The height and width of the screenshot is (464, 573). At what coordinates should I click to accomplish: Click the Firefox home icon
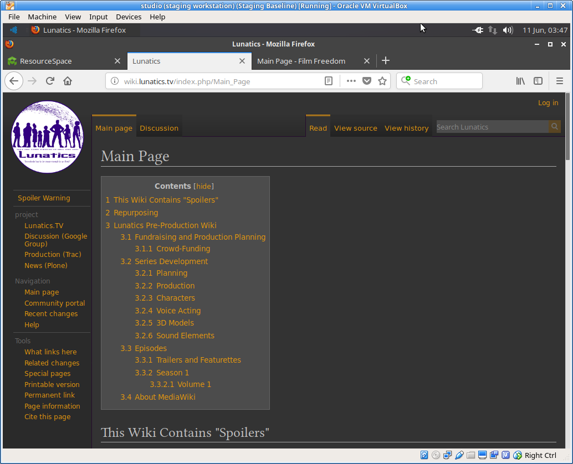click(68, 81)
